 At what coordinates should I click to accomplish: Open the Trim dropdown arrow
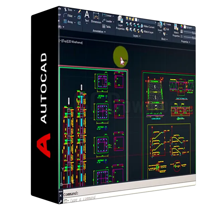[x=74, y=10]
